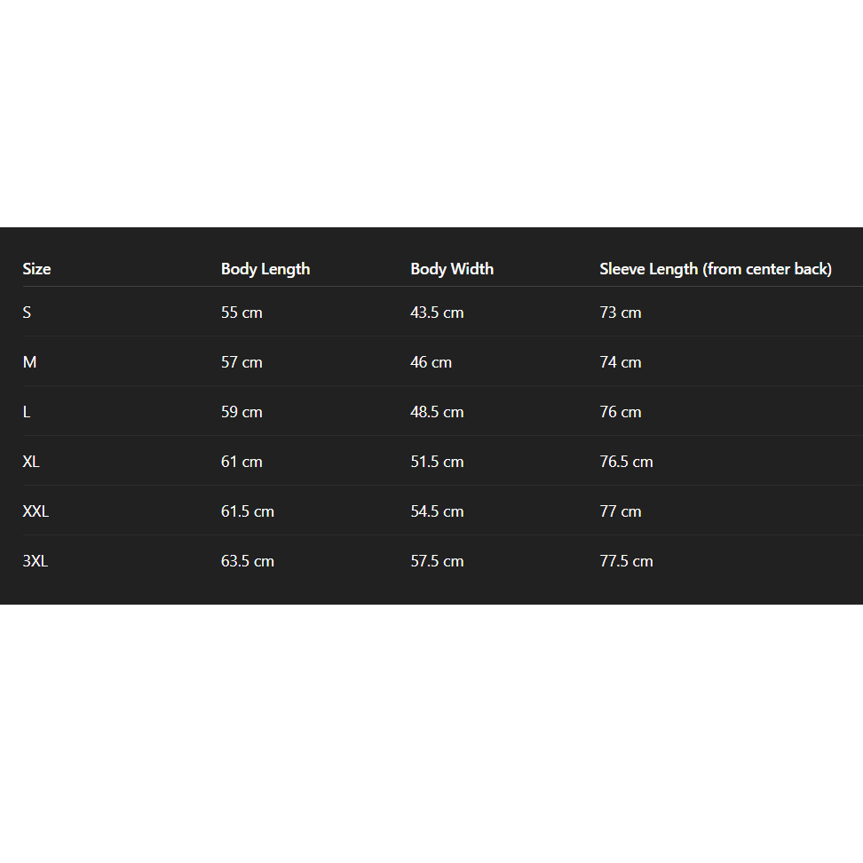Select the S size row label
The height and width of the screenshot is (863, 863).
coord(27,313)
